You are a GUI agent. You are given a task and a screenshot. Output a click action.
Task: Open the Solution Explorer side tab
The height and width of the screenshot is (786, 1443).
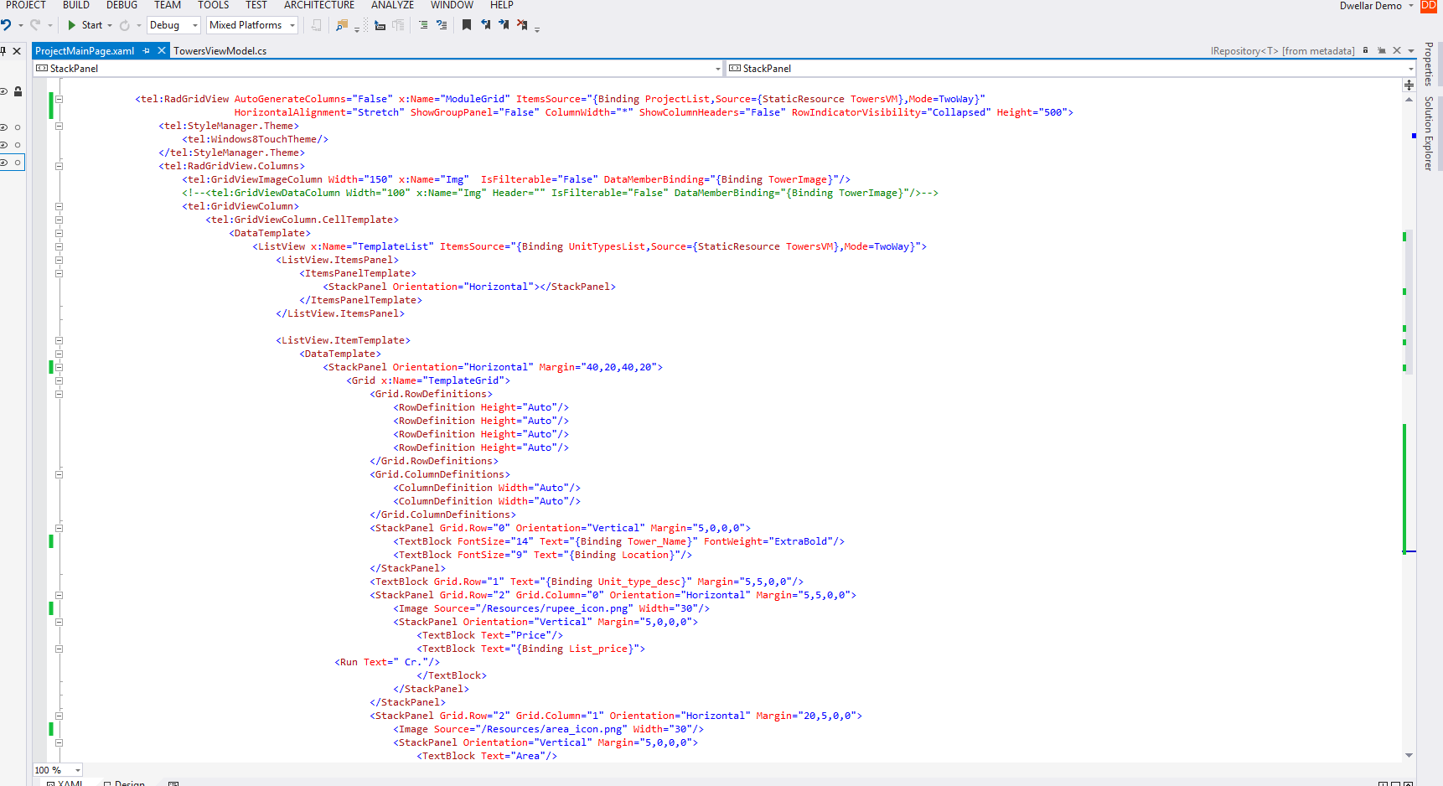(1429, 132)
